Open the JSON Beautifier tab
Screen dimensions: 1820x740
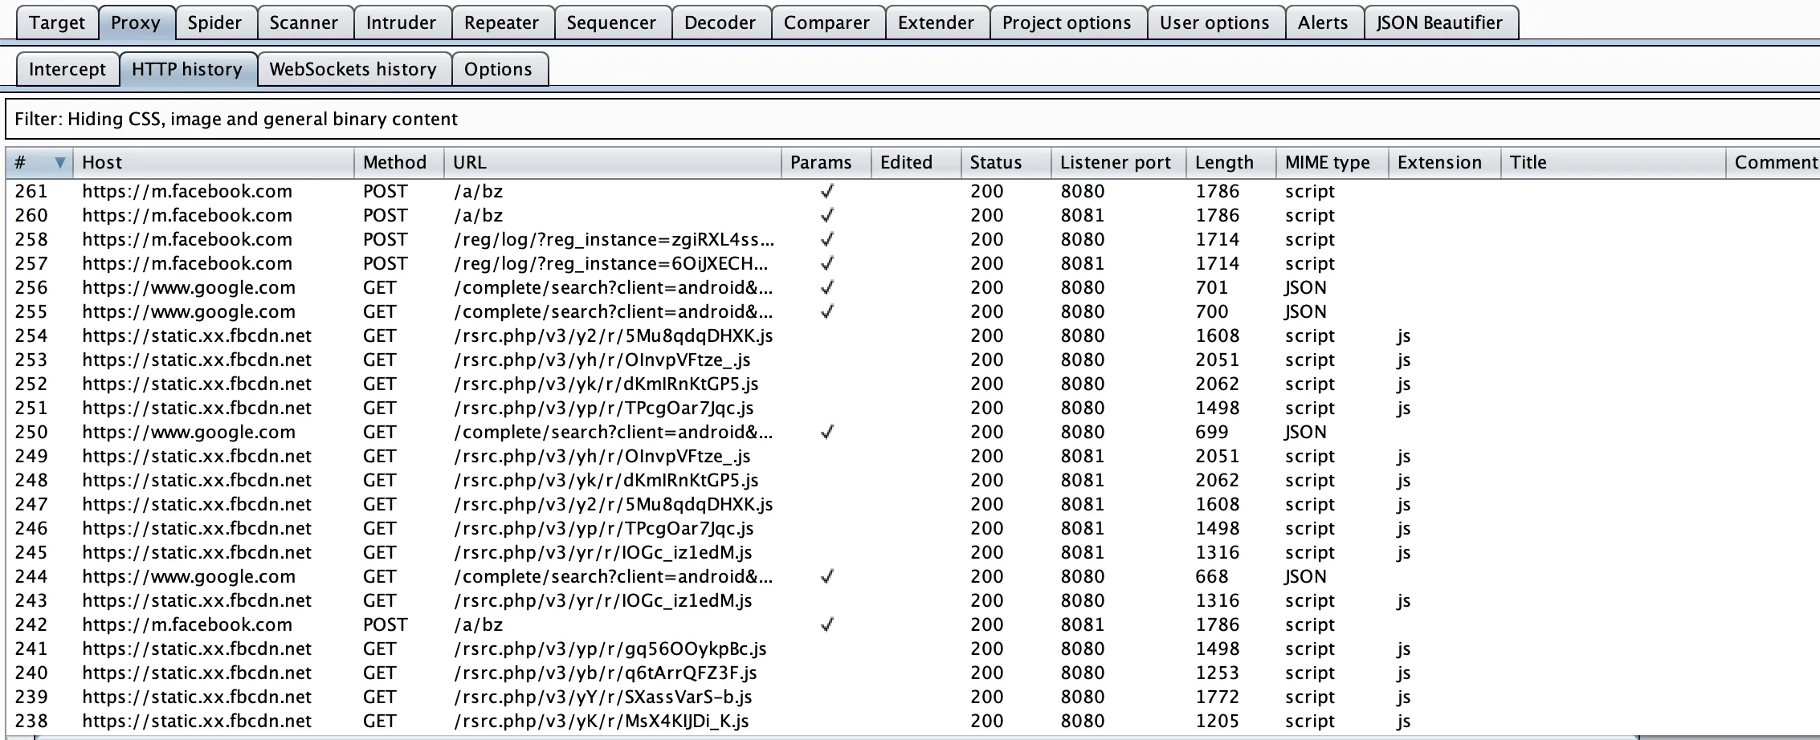click(x=1440, y=22)
